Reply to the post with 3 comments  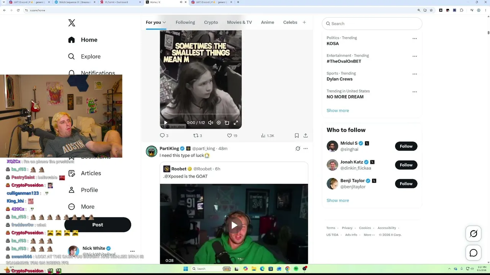[x=164, y=136]
